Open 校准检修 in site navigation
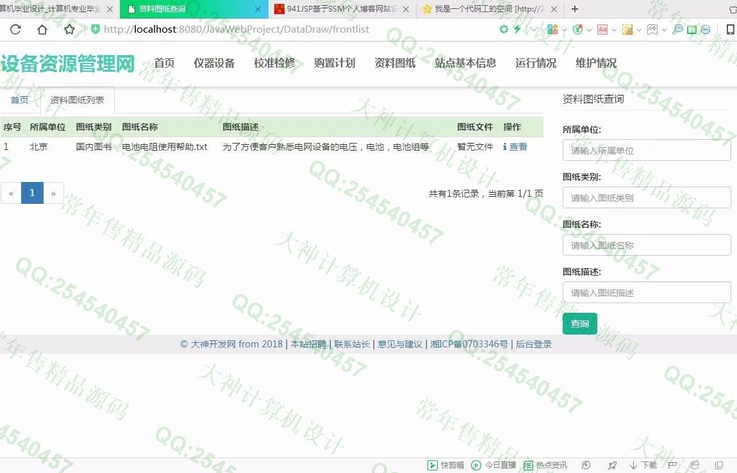Image resolution: width=737 pixels, height=473 pixels. click(274, 63)
